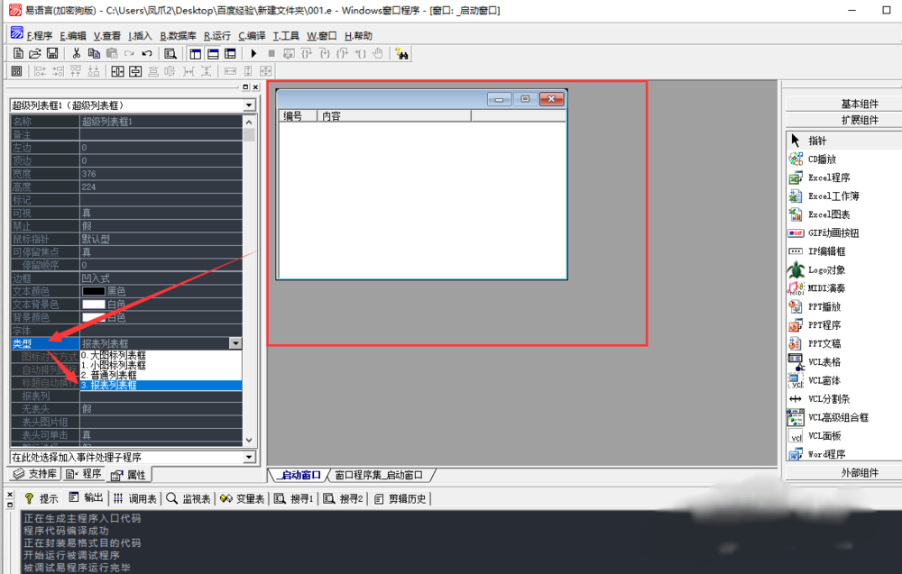Screen dimensions: 902x574
Task: Open the 类型 property dropdown arrow
Action: tap(235, 343)
